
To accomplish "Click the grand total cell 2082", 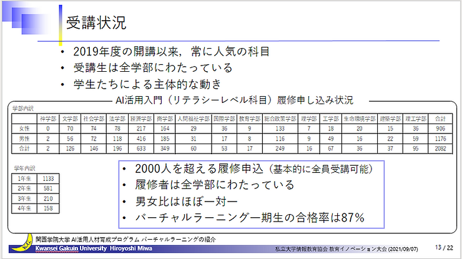I will coord(440,149).
